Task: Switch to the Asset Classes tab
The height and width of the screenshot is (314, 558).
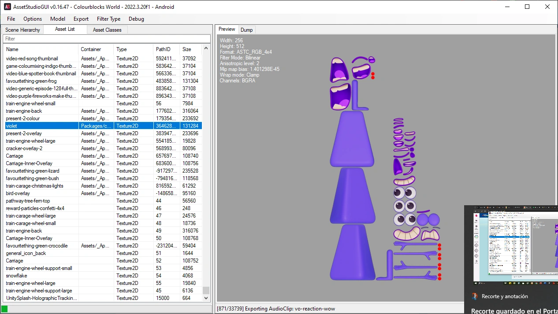Action: pyautogui.click(x=107, y=30)
